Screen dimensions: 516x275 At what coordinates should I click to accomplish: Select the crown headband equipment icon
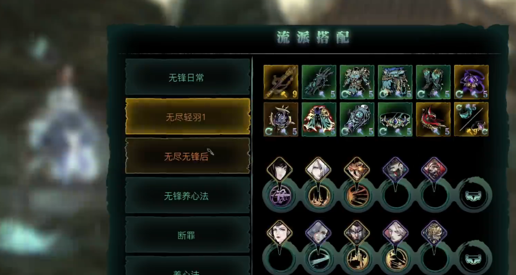pyautogui.click(x=395, y=119)
